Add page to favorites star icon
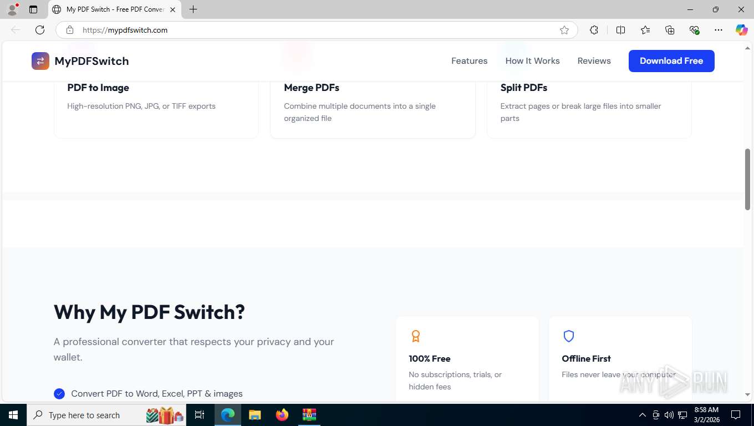Image resolution: width=754 pixels, height=426 pixels. [564, 30]
